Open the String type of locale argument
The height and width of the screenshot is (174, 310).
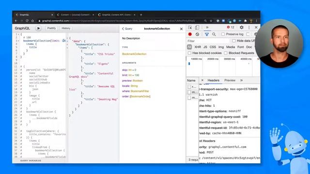click(134, 86)
